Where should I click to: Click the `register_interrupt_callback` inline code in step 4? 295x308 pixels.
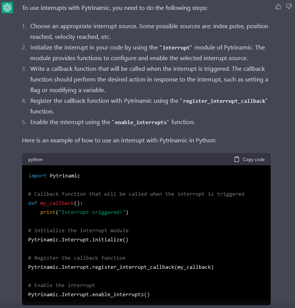coord(225,101)
